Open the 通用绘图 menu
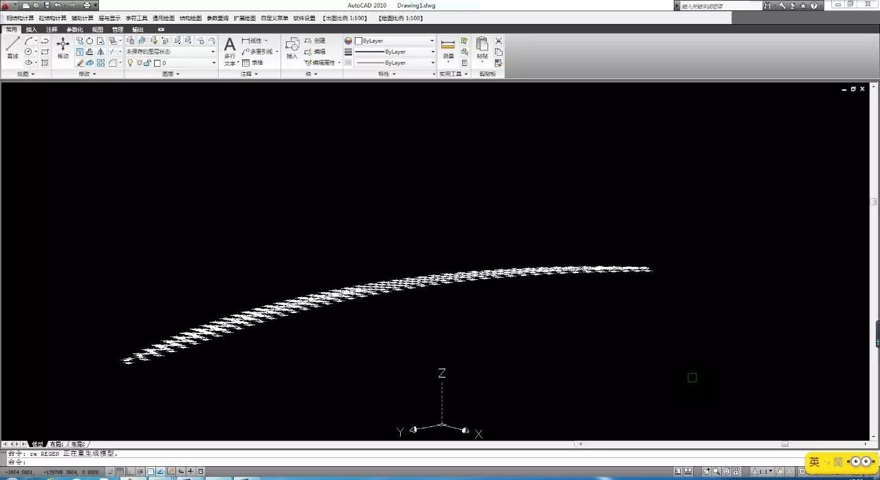 point(164,18)
